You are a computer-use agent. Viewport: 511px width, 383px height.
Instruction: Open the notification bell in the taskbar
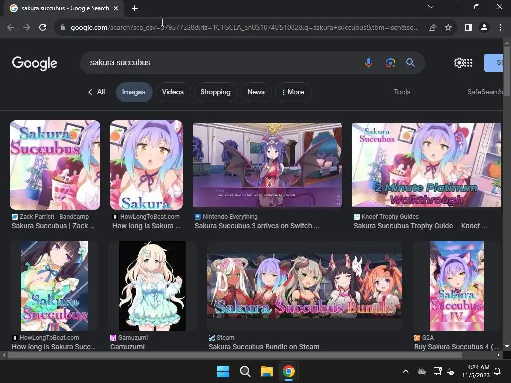pos(498,371)
